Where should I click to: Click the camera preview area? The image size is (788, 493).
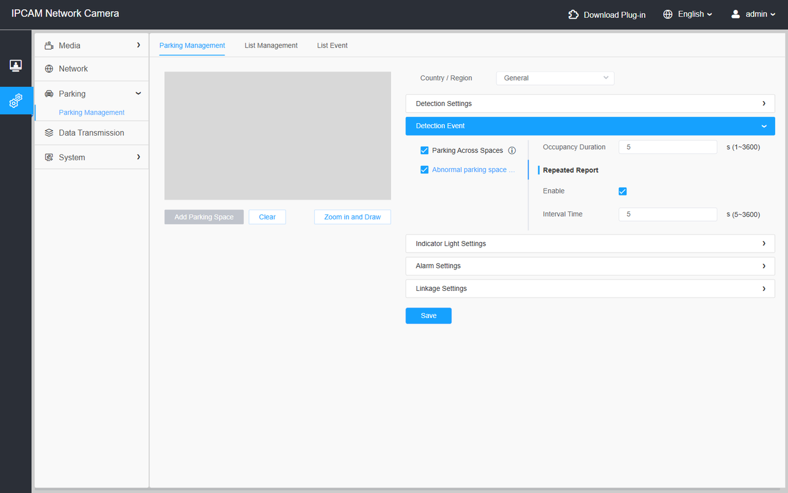(278, 136)
